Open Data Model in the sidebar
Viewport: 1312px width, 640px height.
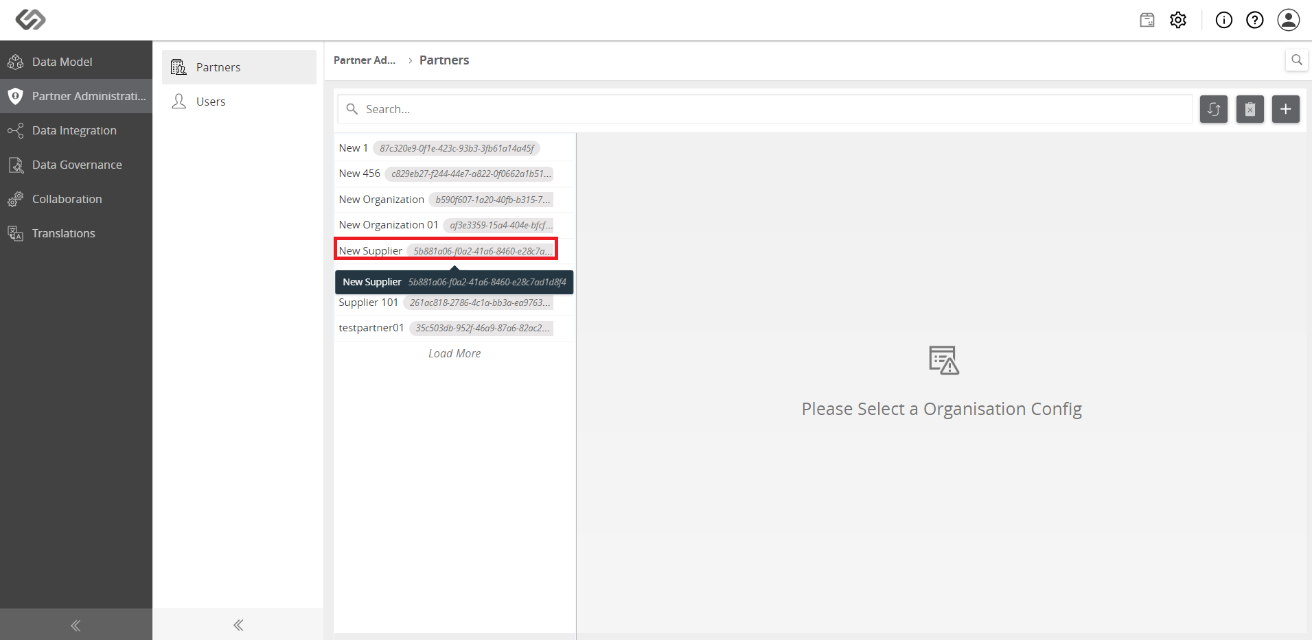(x=76, y=62)
